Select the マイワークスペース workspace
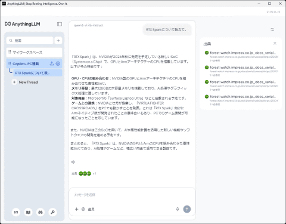This screenshot has width=286, height=224. (34, 53)
